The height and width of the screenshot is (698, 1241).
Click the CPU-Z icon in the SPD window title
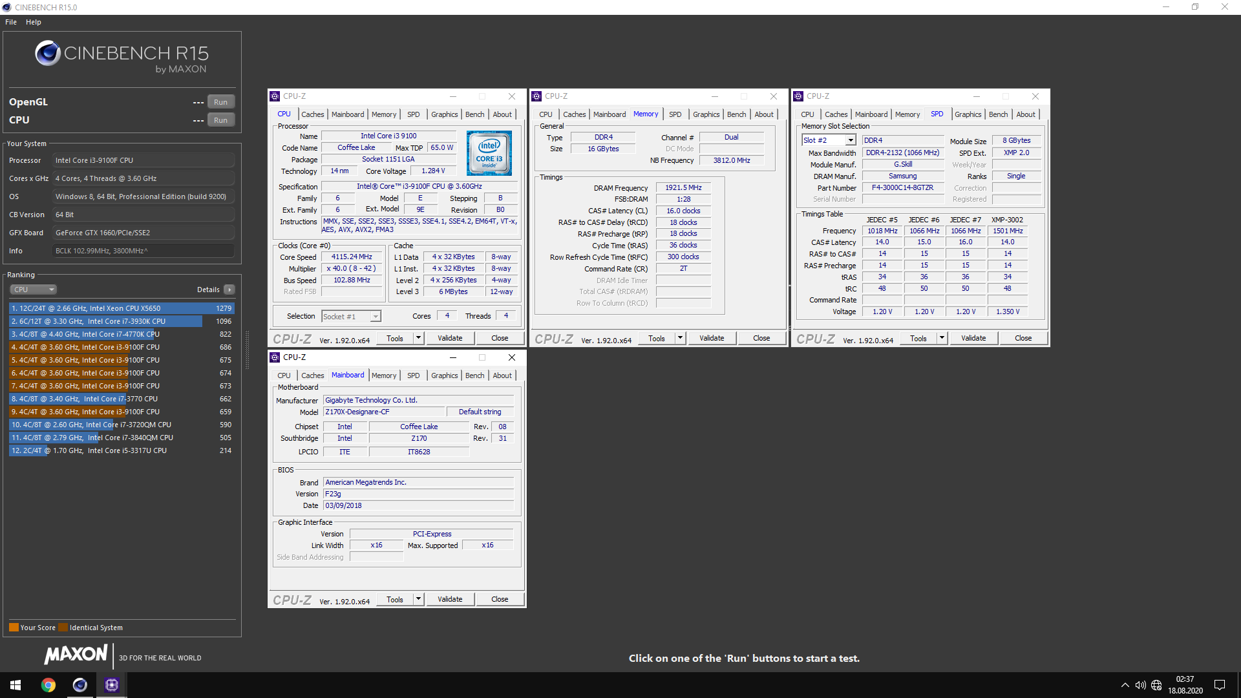click(798, 96)
